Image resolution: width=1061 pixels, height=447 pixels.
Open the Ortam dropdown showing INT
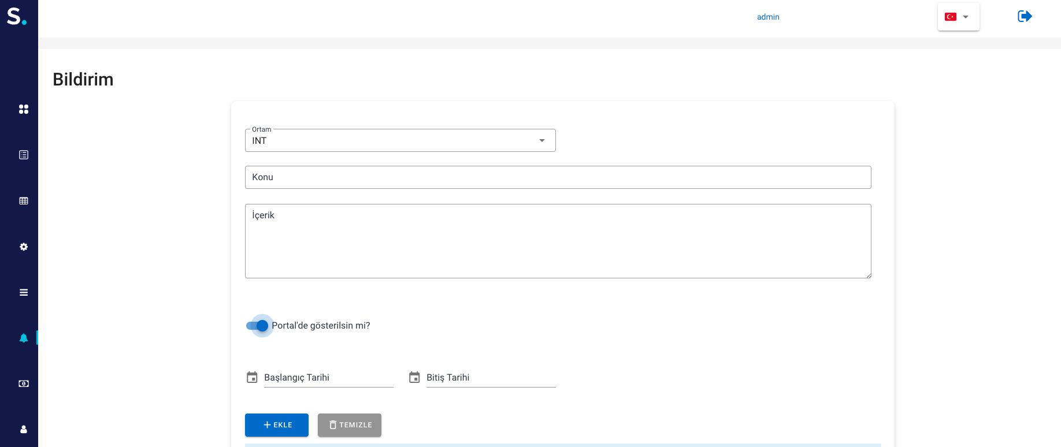coord(400,140)
